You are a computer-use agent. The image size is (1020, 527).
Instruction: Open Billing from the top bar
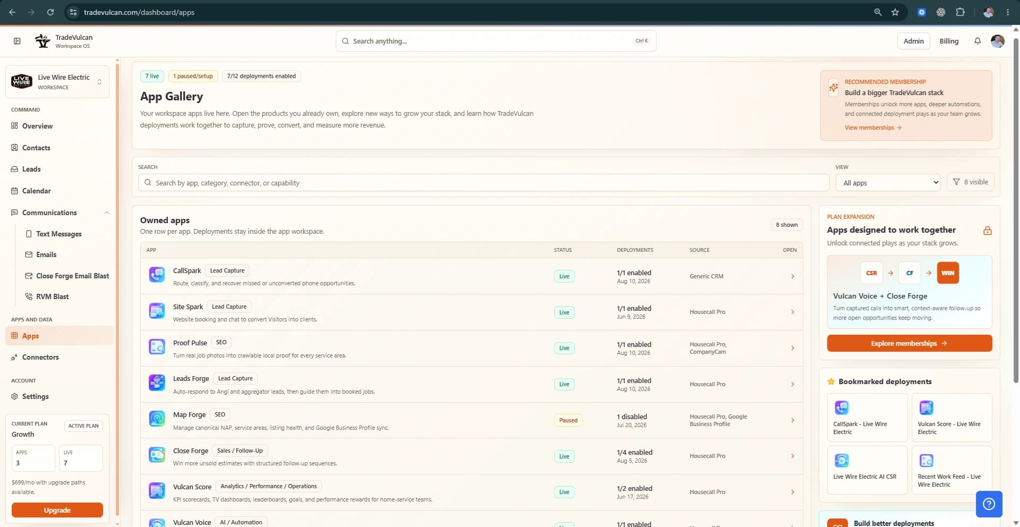pyautogui.click(x=949, y=41)
